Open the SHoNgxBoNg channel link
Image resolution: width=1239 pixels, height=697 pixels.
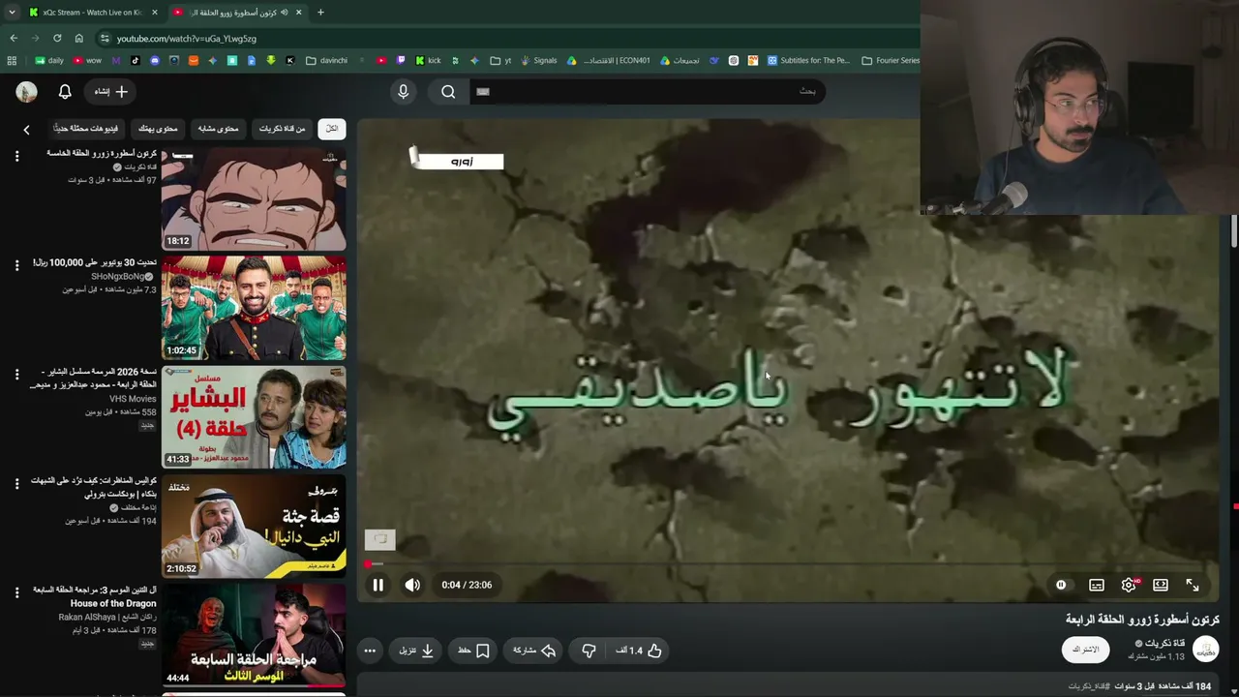pos(117,277)
